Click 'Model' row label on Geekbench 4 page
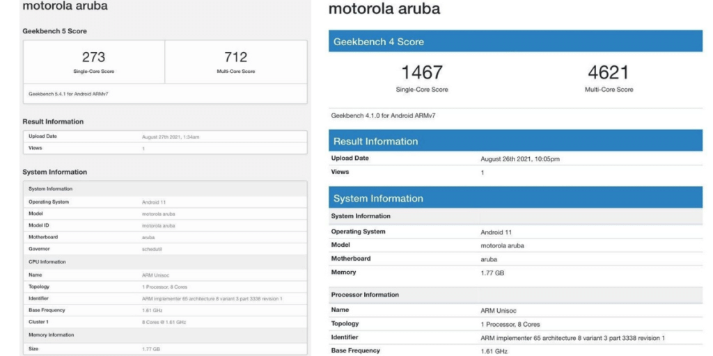Viewport: 713px width, 356px height. pyautogui.click(x=340, y=245)
